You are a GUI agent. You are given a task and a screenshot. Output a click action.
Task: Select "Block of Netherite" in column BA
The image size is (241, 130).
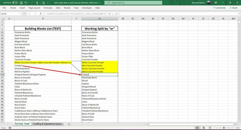pos(100,105)
